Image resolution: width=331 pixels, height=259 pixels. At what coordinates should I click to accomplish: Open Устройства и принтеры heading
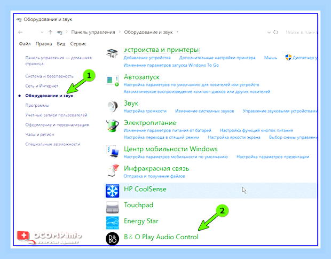click(161, 50)
